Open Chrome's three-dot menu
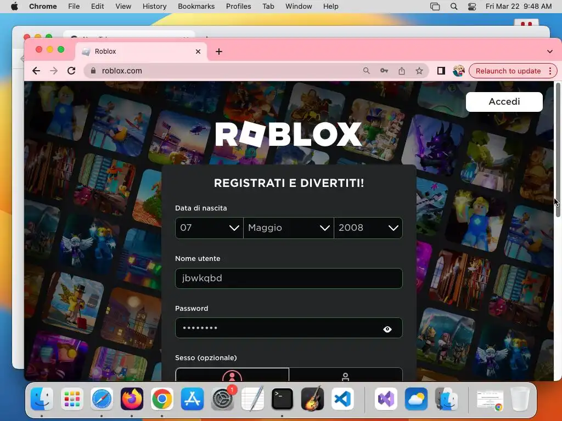Viewport: 562px width, 421px height. tap(550, 71)
